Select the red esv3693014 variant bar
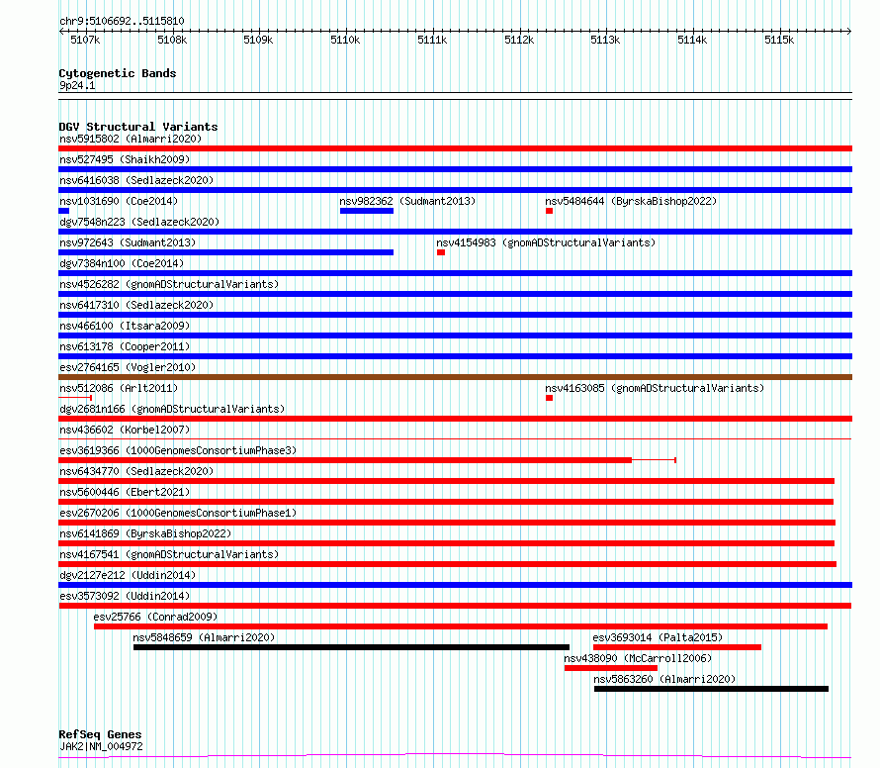 677,647
